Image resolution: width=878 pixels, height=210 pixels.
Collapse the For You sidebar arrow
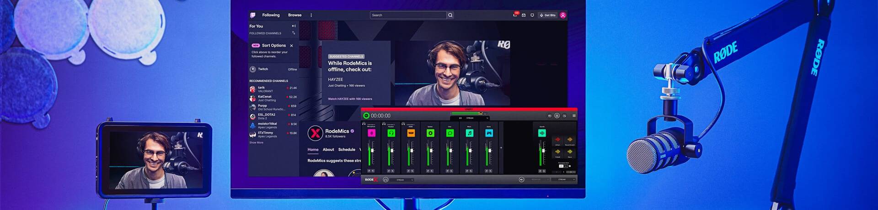294,26
